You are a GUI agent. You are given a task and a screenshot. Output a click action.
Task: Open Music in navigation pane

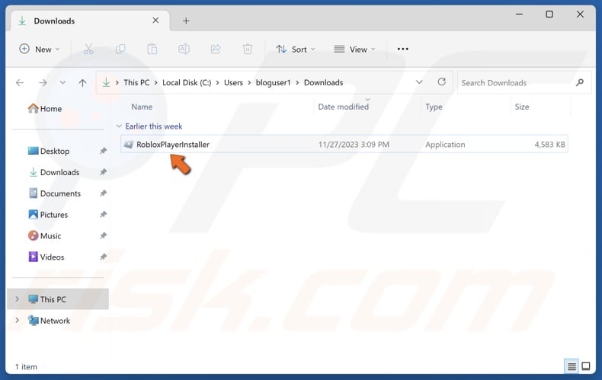tap(44, 235)
